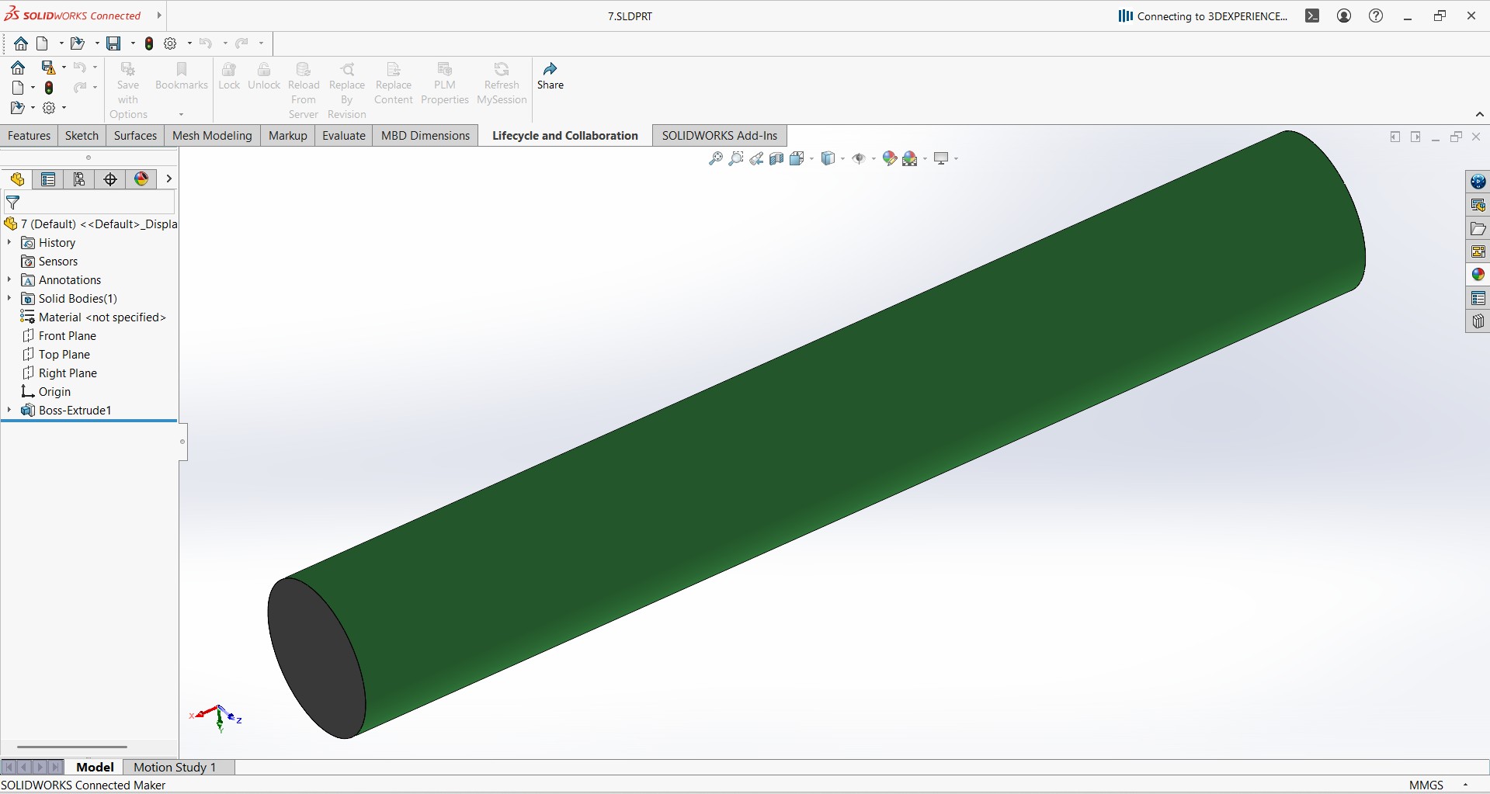Expand the Boss-Extrude1 feature node

[x=9, y=411]
